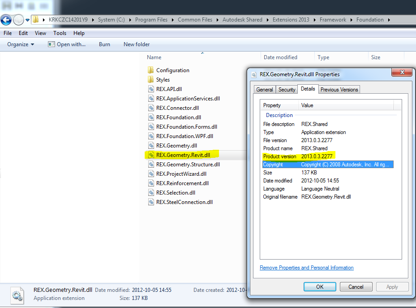Switch to the Security tab
Screen dimensions: 416x308
287,90
